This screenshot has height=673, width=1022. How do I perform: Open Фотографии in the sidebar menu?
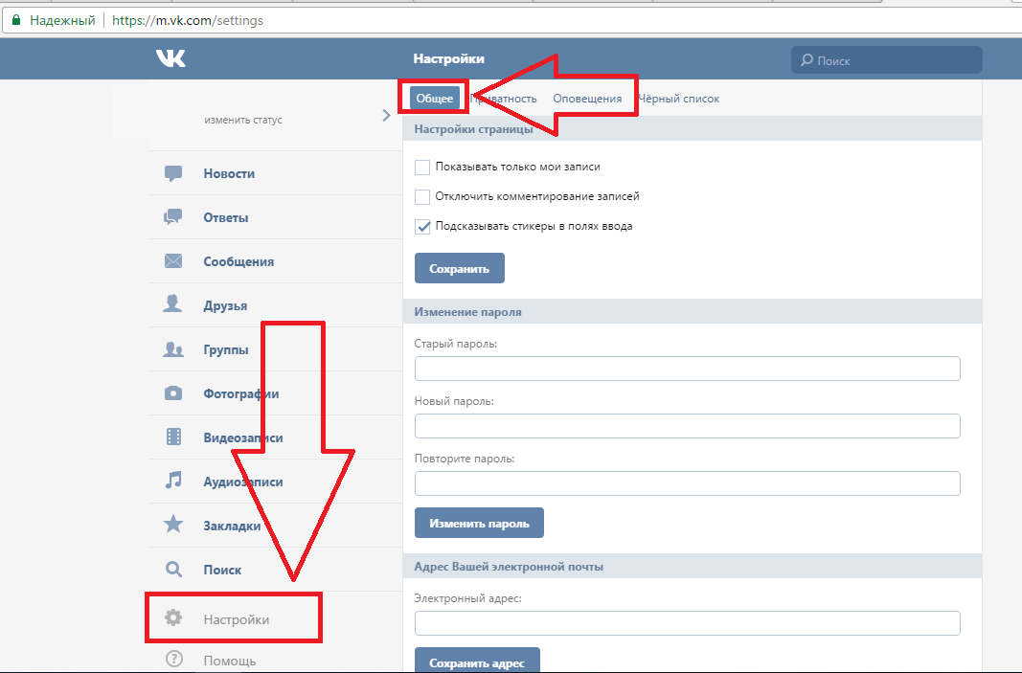click(x=276, y=393)
